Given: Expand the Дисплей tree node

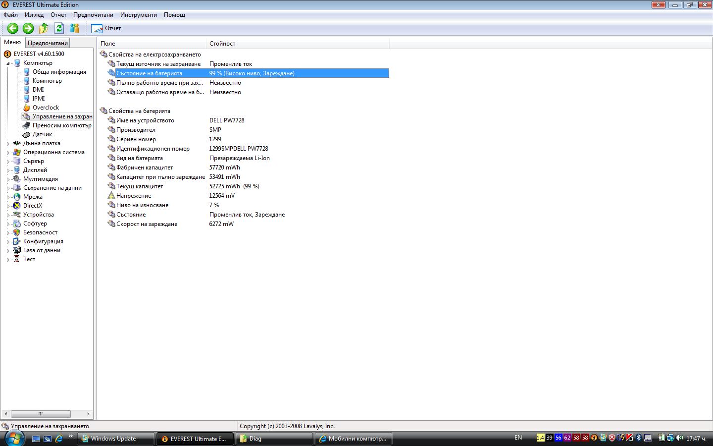Looking at the screenshot, I should click(8, 170).
